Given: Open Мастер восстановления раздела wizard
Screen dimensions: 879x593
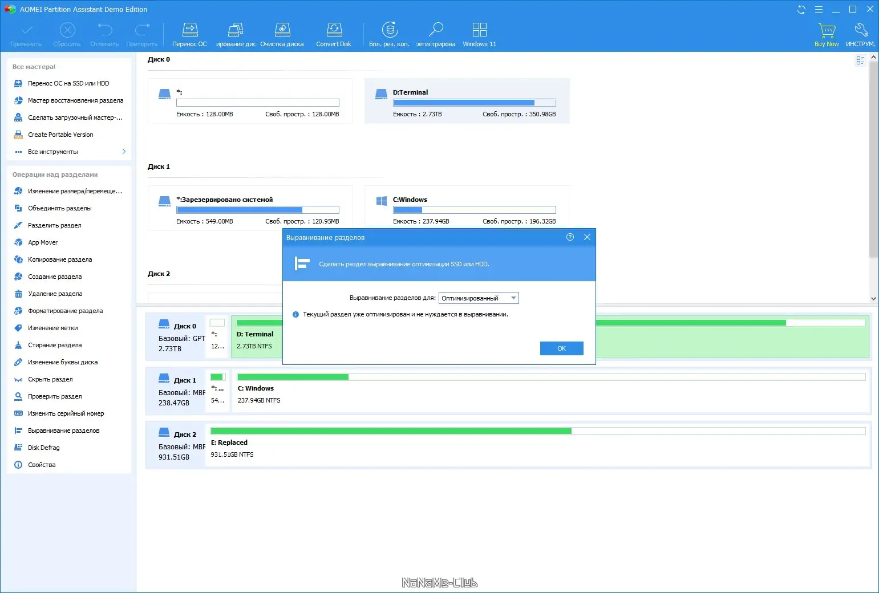Looking at the screenshot, I should (68, 100).
